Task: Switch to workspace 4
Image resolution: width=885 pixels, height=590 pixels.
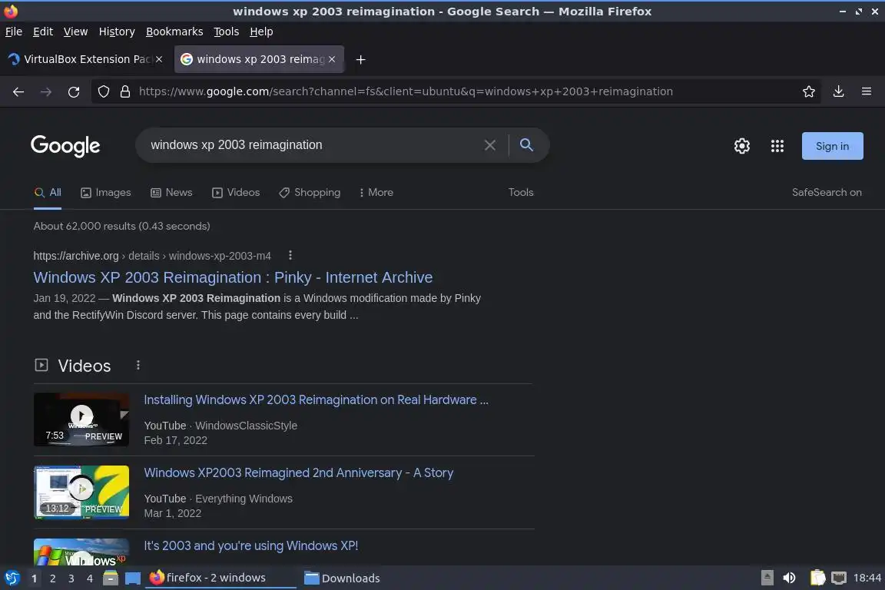Action: 90,578
